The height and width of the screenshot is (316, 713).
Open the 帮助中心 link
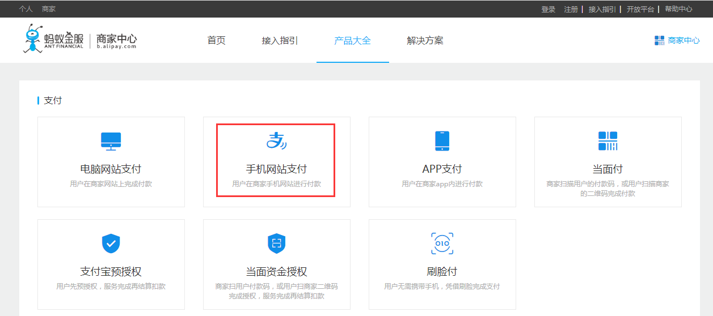(678, 9)
